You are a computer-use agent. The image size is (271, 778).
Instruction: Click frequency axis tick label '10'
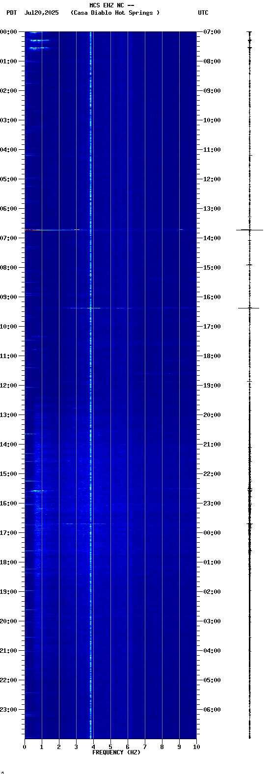(196, 747)
